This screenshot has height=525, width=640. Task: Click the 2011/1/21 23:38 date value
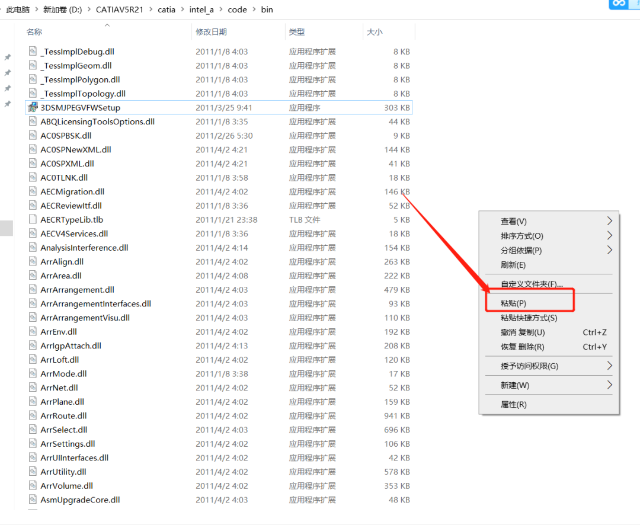pyautogui.click(x=226, y=220)
